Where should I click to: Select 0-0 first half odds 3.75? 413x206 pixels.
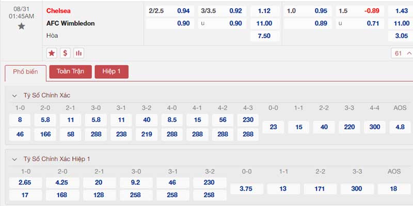[247, 189]
